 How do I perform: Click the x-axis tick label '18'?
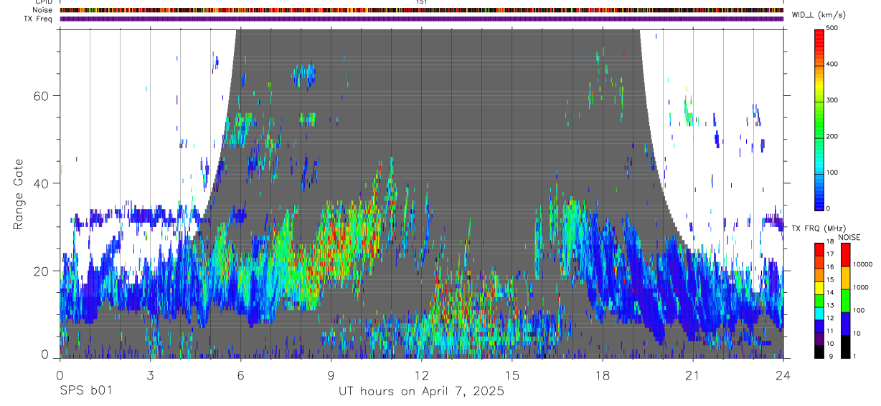click(x=602, y=374)
